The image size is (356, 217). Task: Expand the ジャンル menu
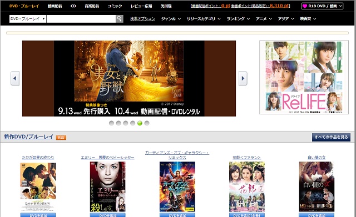coord(171,19)
